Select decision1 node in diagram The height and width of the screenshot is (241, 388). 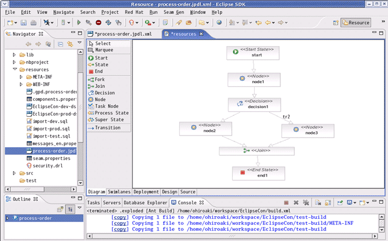point(254,105)
